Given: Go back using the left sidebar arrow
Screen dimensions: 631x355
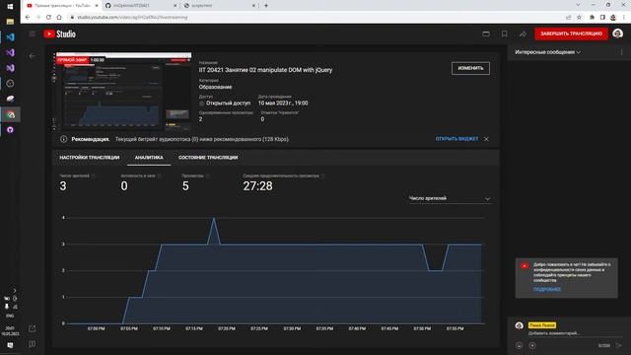Looking at the screenshot, I should click(33, 56).
